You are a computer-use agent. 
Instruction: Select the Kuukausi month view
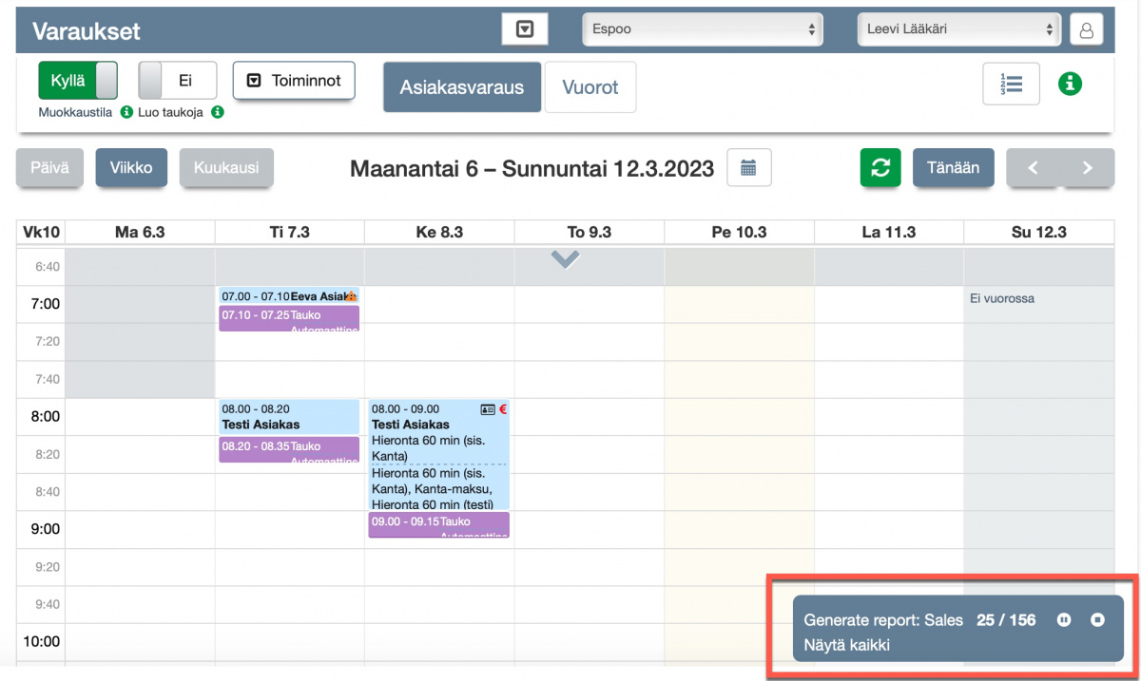pos(226,168)
